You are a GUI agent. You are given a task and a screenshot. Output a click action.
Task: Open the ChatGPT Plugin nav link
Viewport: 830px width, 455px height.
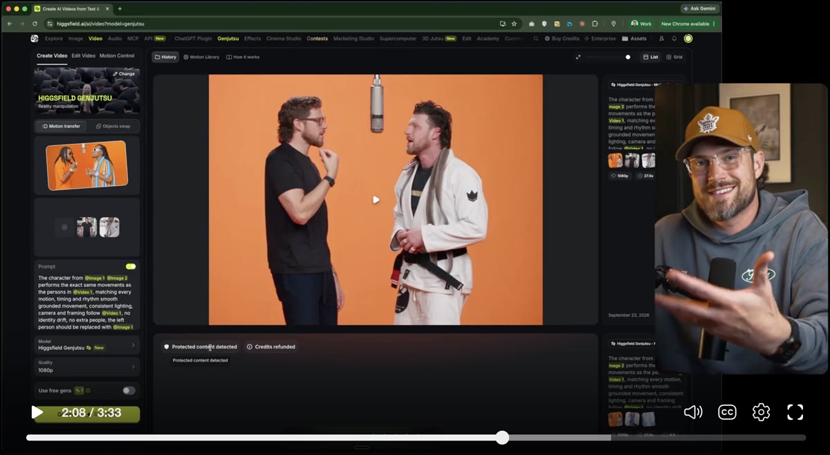(194, 39)
